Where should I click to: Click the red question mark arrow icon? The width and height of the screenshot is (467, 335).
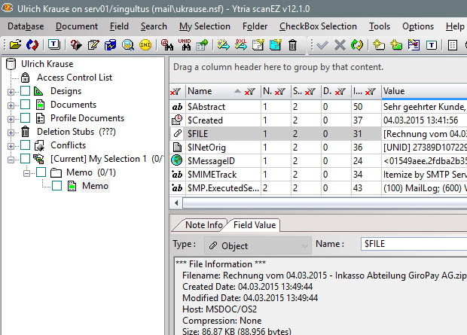coord(76,45)
